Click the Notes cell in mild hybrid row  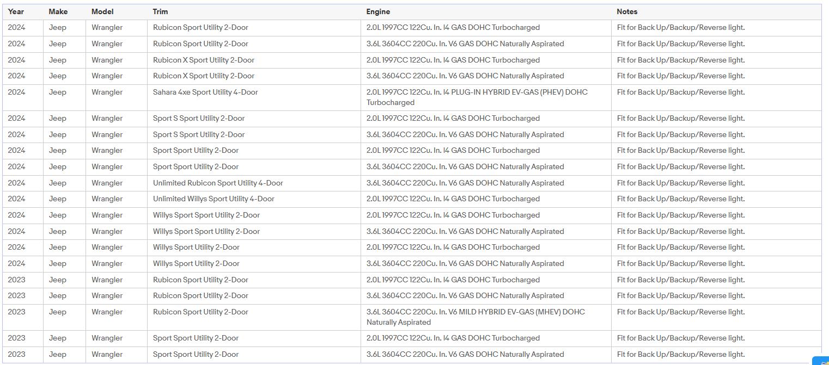[x=680, y=312]
